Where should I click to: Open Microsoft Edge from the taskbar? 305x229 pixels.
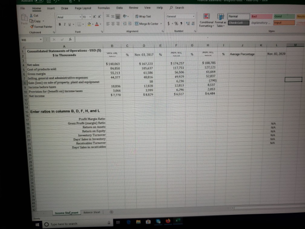(129, 222)
